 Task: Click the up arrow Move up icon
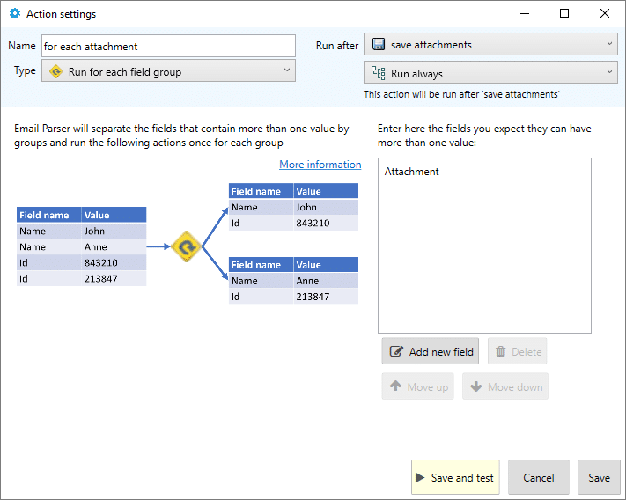pos(395,386)
